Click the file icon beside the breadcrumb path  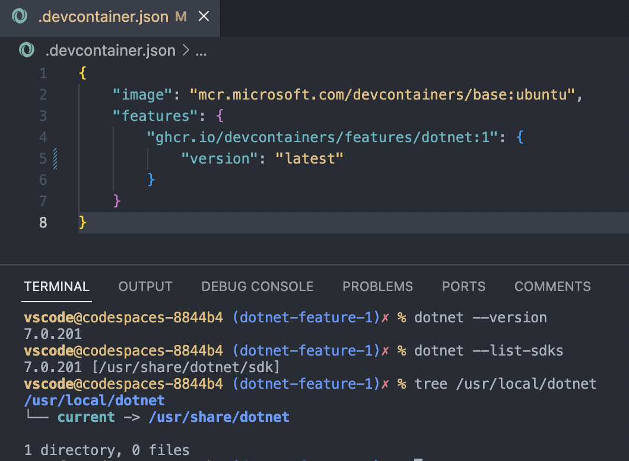point(26,50)
